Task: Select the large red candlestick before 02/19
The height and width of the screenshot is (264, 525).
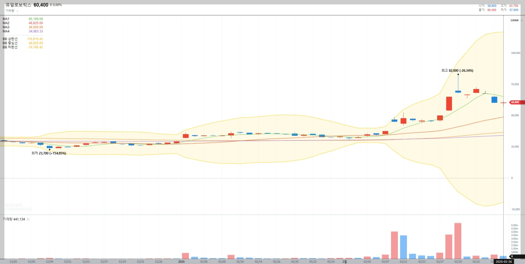Action: [x=449, y=104]
